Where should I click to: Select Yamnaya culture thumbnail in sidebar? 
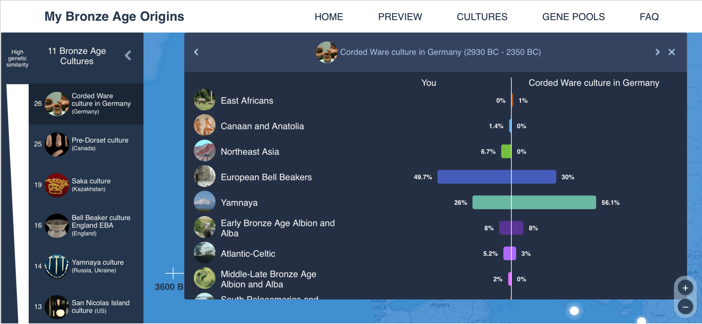click(x=57, y=266)
